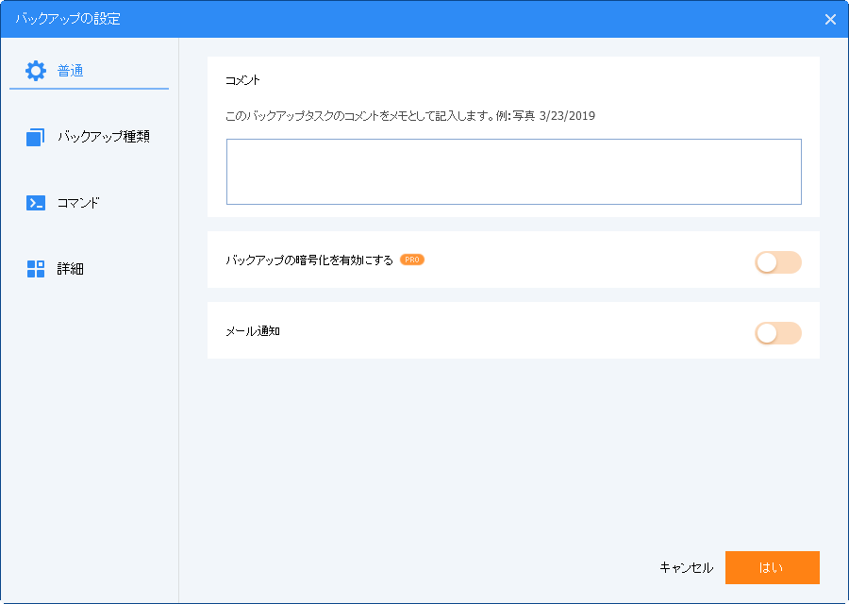Open the コマンド tab
This screenshot has width=849, height=604.
point(89,203)
